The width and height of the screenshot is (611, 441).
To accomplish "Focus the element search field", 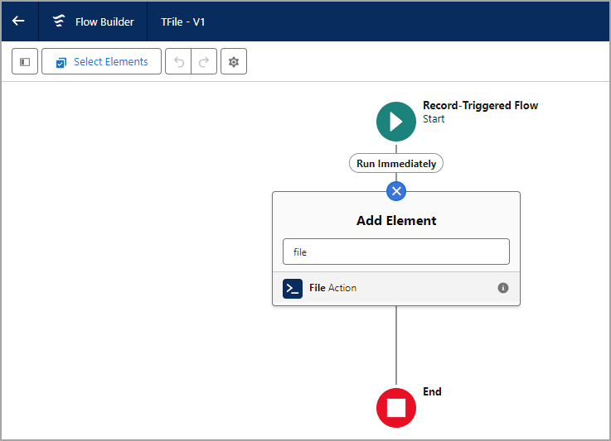I will [x=396, y=252].
